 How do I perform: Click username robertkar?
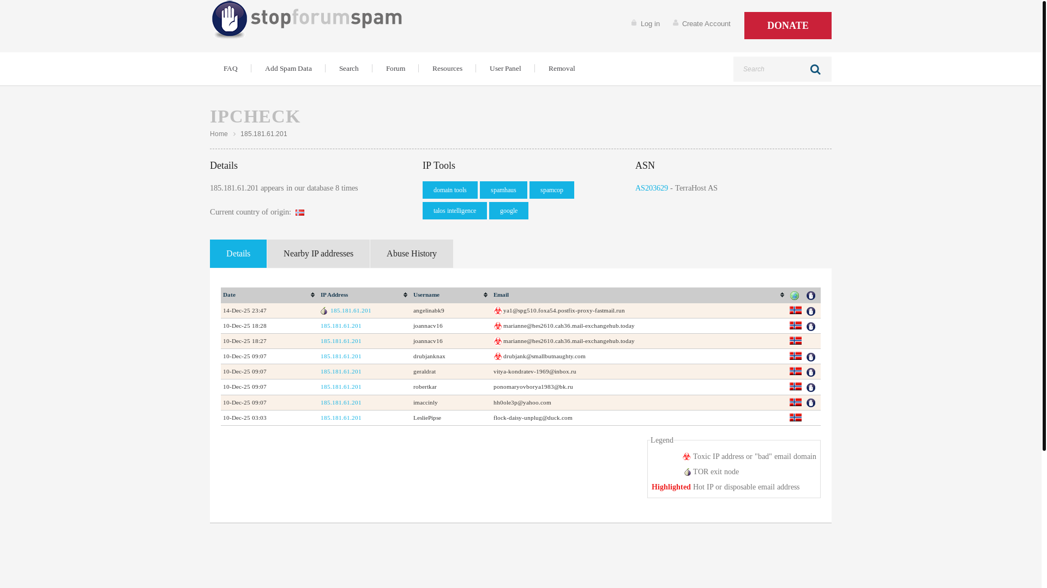tap(425, 387)
